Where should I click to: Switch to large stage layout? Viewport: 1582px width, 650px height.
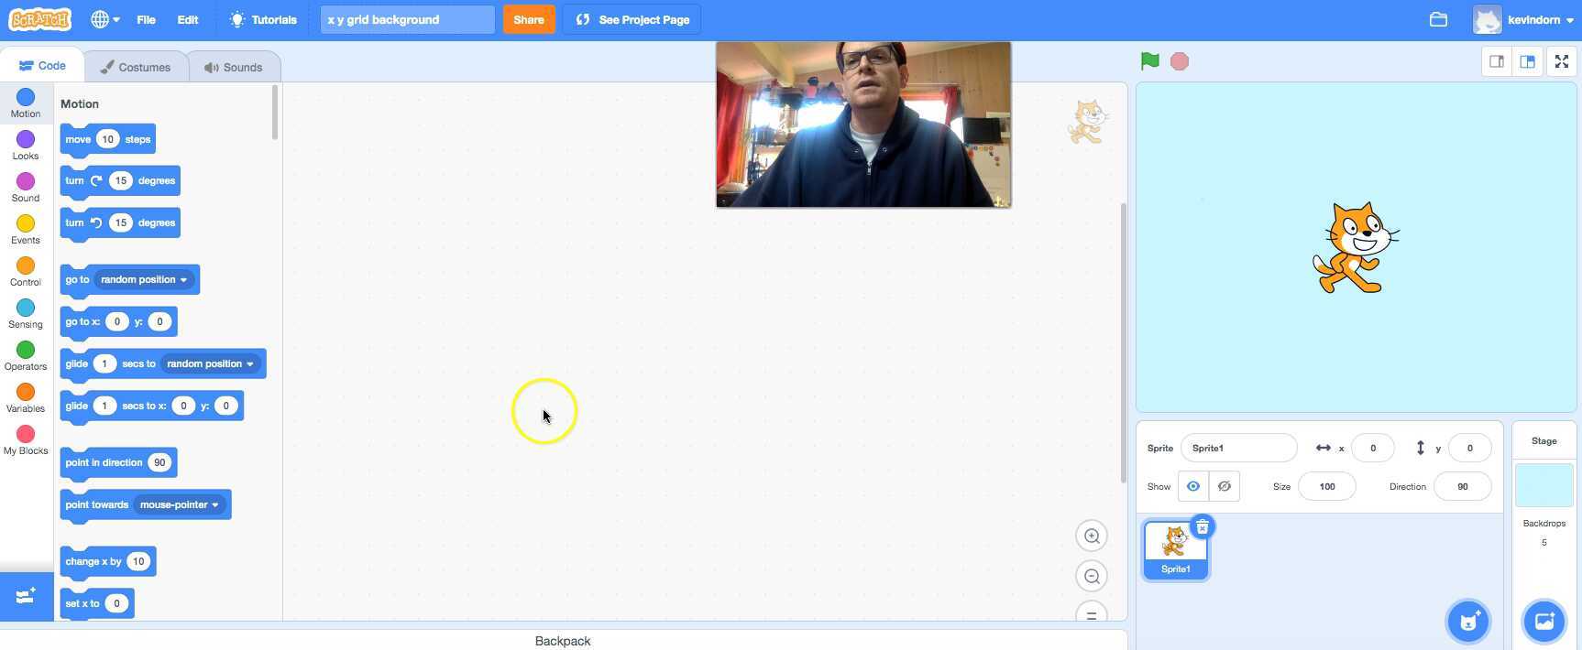(1528, 61)
